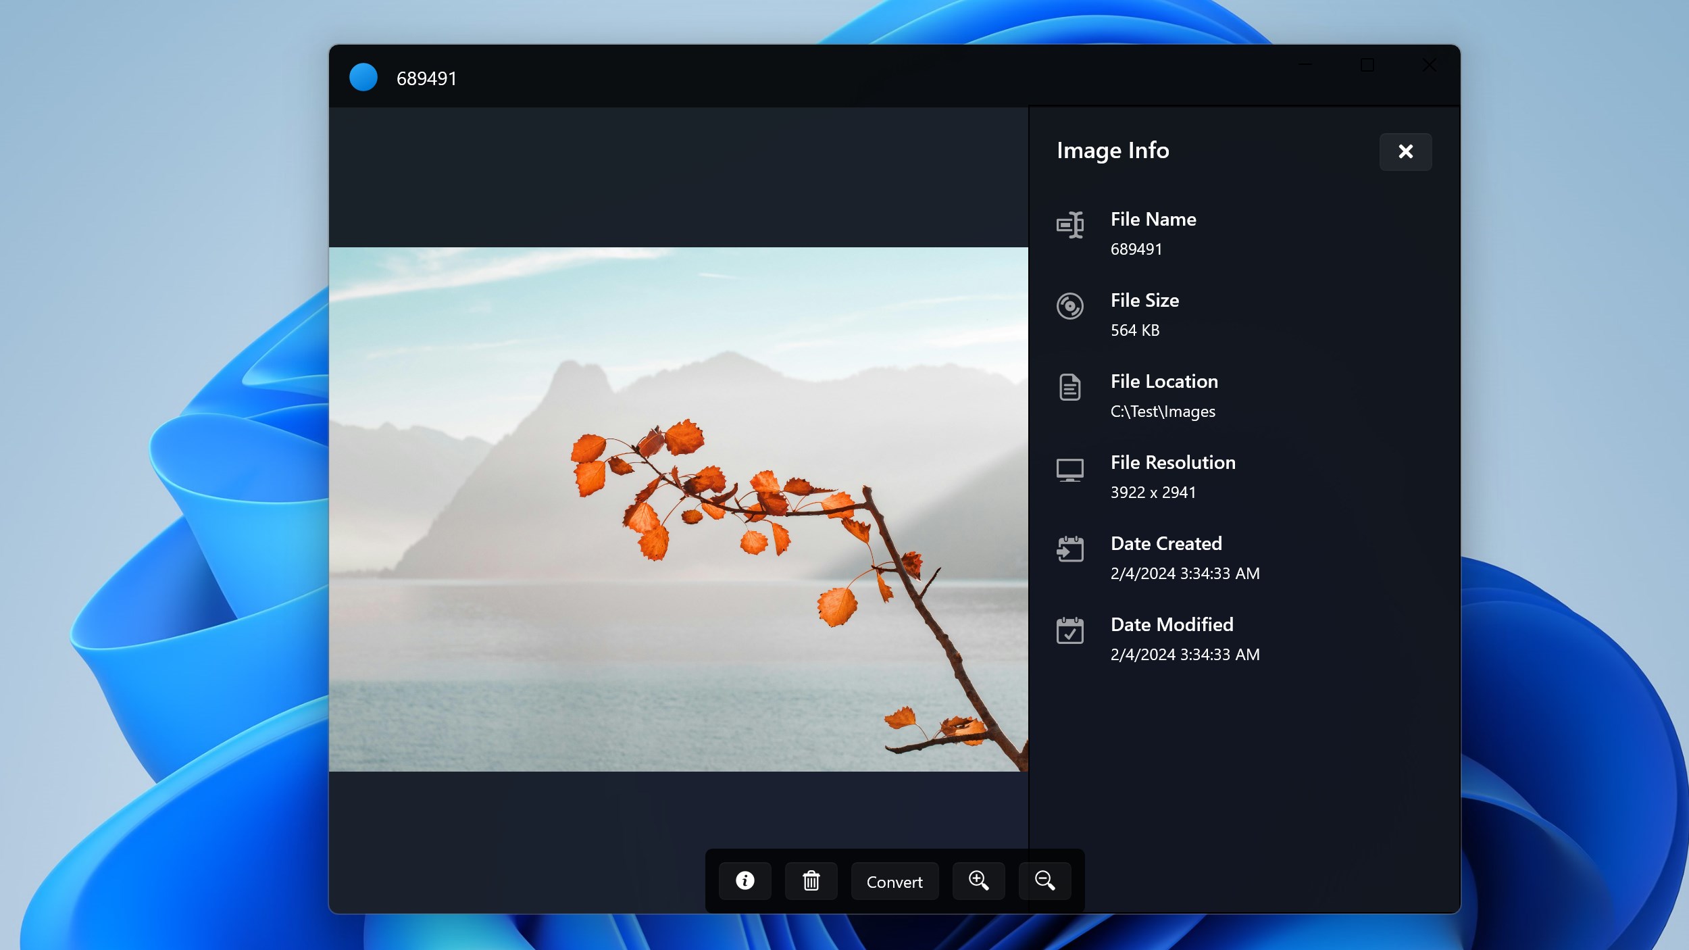This screenshot has width=1689, height=950.
Task: Click the File Name rename icon
Action: [x=1070, y=225]
